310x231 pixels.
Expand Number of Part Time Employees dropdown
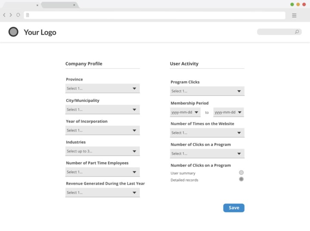pos(102,172)
